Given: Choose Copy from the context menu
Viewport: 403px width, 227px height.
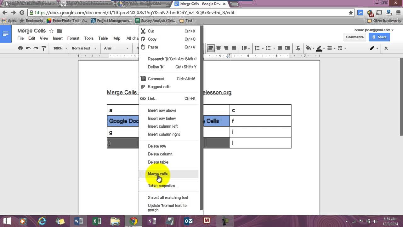Looking at the screenshot, I should 169,39.
